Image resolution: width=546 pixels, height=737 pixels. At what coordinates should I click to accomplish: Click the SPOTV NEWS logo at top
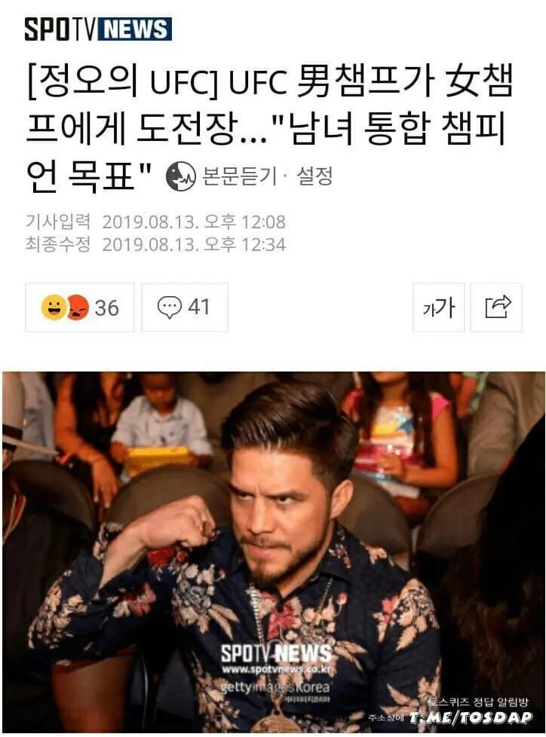pos(98,29)
